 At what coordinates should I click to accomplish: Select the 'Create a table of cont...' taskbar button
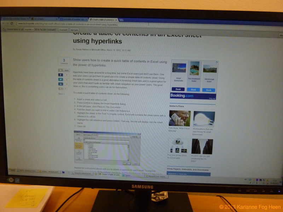click(x=110, y=174)
